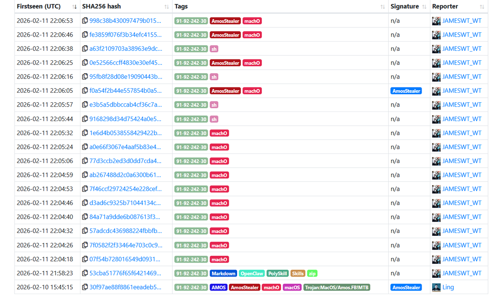Click the copy icon beside hash 53cba51776f65f6421469
The height and width of the screenshot is (297, 500).
click(x=85, y=273)
